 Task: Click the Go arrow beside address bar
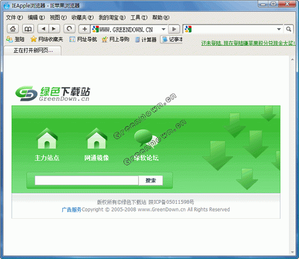pos(174,29)
